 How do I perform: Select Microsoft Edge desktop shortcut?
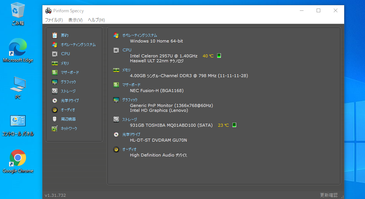[18, 50]
